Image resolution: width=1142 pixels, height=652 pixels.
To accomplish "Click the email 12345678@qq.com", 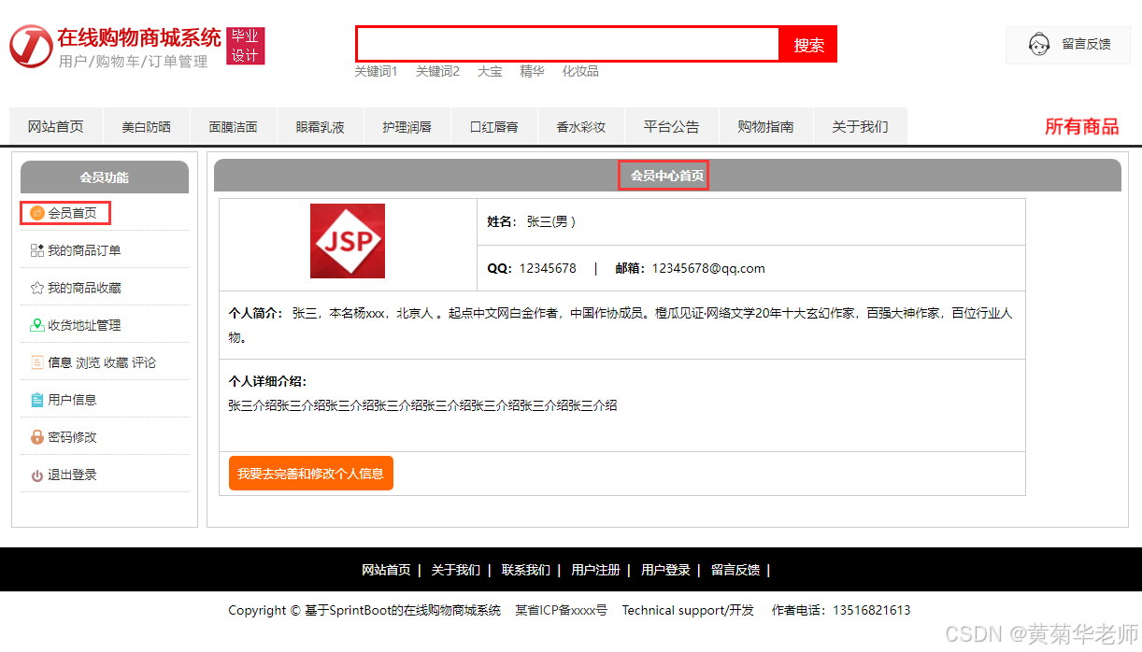I will 708,268.
